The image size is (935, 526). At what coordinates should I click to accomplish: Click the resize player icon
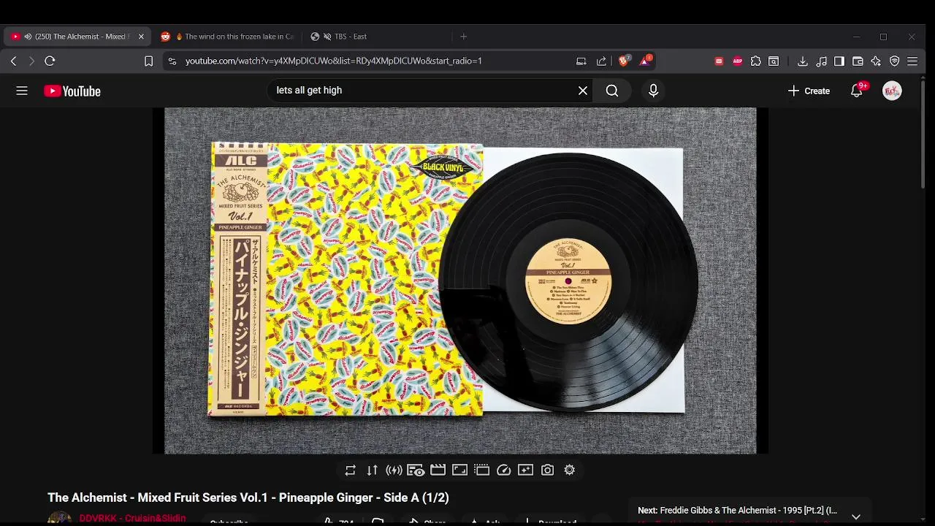pos(459,470)
